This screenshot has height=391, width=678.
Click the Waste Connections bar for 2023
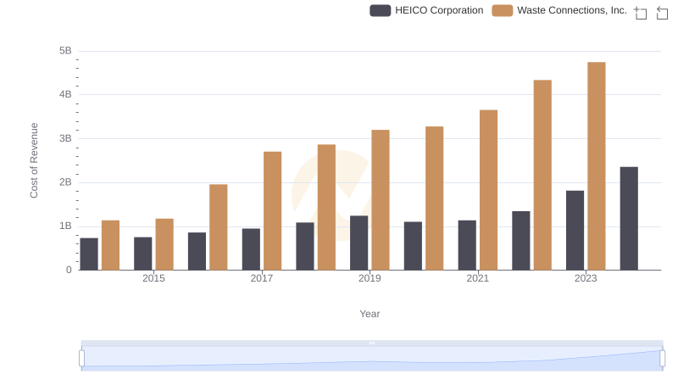[597, 166]
